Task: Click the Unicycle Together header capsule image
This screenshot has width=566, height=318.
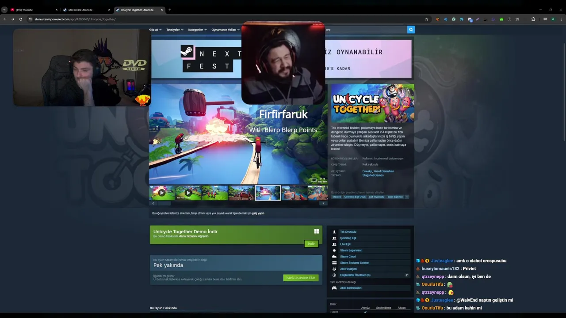Action: [x=372, y=103]
